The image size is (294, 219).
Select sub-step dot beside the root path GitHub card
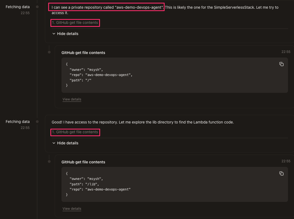(x=49, y=52)
